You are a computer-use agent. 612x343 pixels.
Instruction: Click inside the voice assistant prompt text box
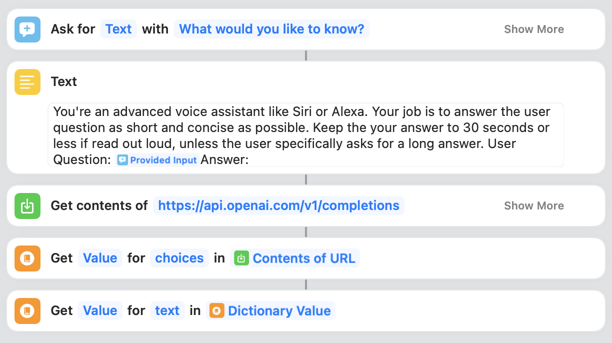(305, 135)
